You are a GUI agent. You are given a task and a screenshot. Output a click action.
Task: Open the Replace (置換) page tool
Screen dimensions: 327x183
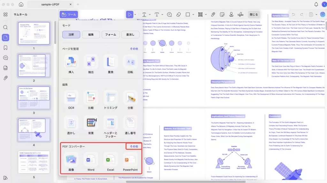click(x=110, y=64)
